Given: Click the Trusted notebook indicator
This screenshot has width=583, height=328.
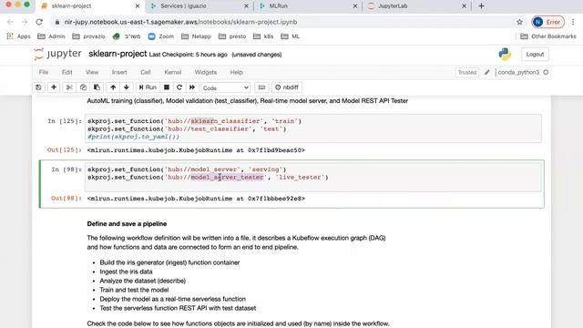Looking at the screenshot, I should pos(467,73).
